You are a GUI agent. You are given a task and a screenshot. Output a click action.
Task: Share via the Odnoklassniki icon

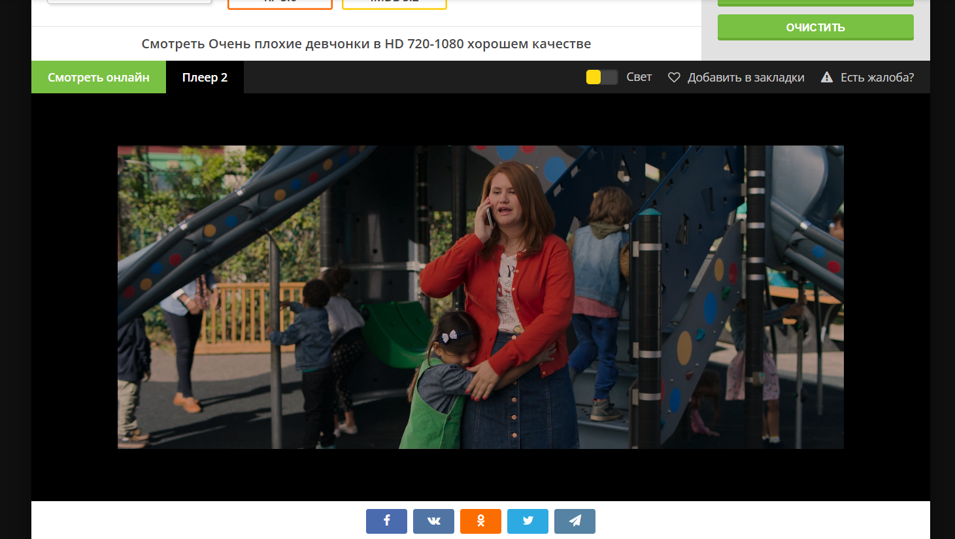[480, 521]
